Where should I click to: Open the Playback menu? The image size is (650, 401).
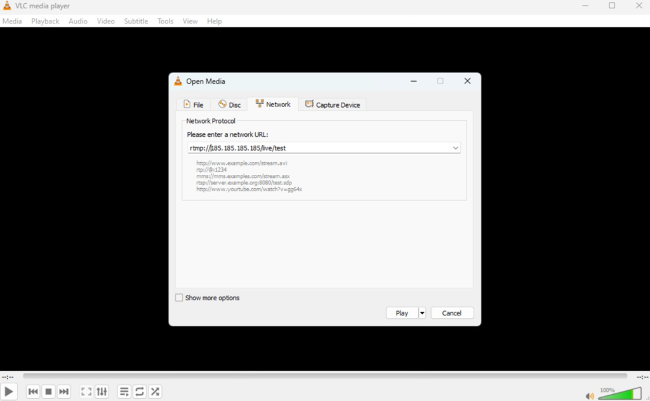[x=45, y=21]
